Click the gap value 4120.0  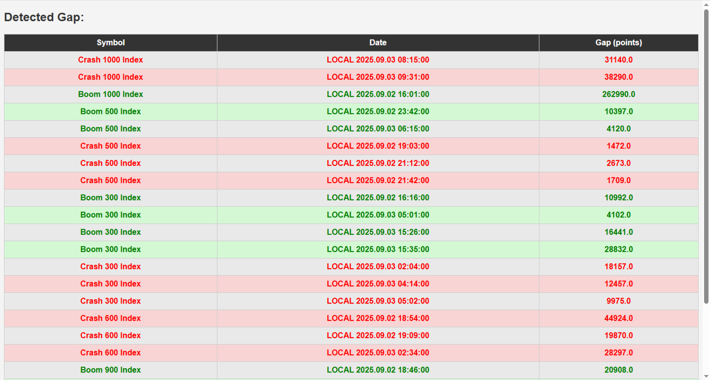[x=619, y=129]
